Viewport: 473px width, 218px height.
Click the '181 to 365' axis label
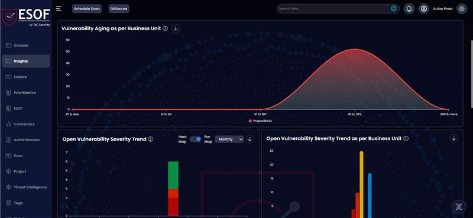[x=355, y=114]
